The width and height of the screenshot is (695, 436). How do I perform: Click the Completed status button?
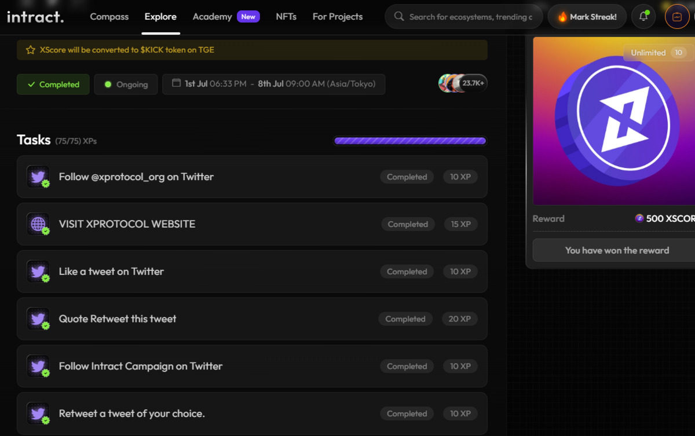click(53, 85)
